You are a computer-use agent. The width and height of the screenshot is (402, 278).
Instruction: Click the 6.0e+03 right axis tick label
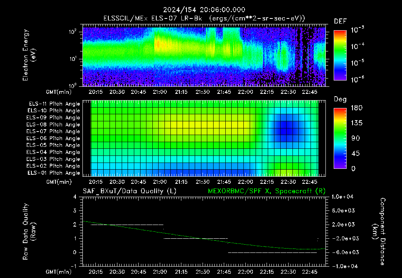coord(344,210)
